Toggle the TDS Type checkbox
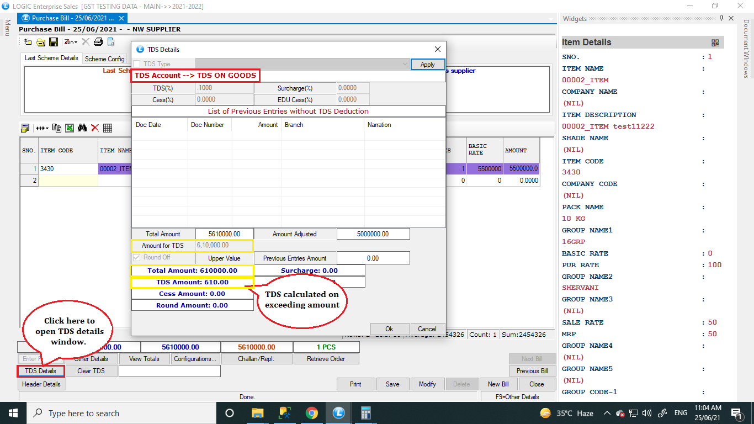Screen dimensions: 754x424 pyautogui.click(x=137, y=64)
